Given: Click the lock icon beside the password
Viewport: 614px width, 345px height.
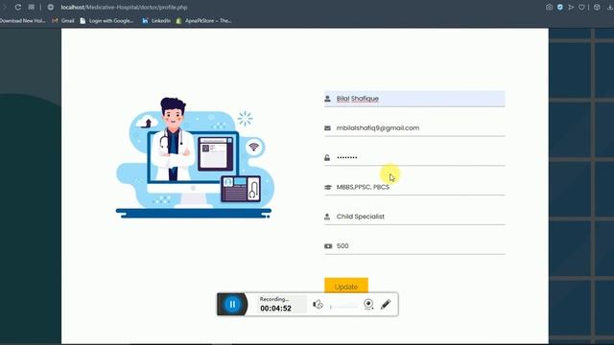Looking at the screenshot, I should point(327,157).
